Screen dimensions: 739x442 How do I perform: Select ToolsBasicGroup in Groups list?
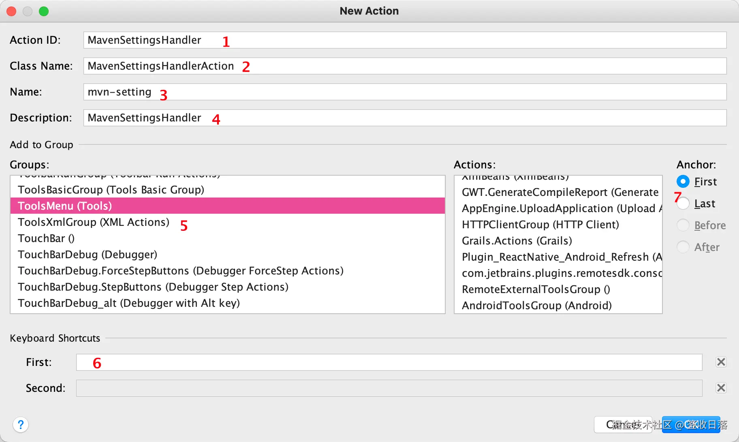(111, 190)
